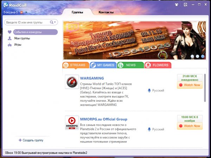Click the MMORPG logo thumbnail
Screen dimensions: 211x158
point(72,123)
